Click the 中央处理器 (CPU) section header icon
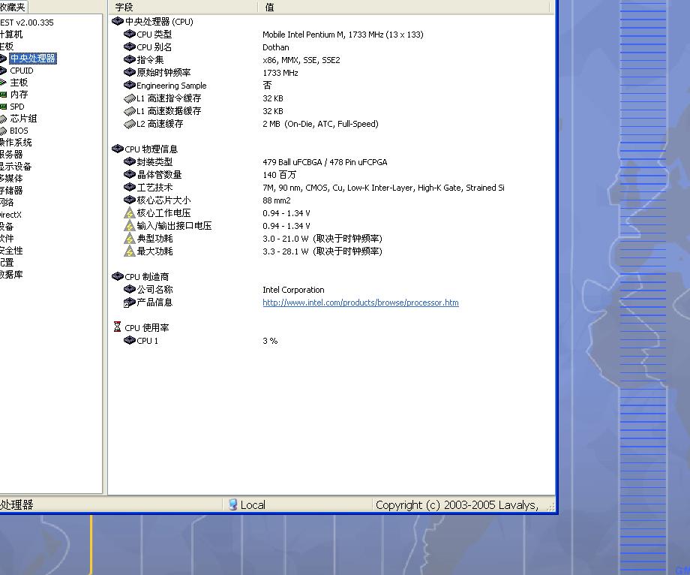This screenshot has width=690, height=575. tap(118, 21)
